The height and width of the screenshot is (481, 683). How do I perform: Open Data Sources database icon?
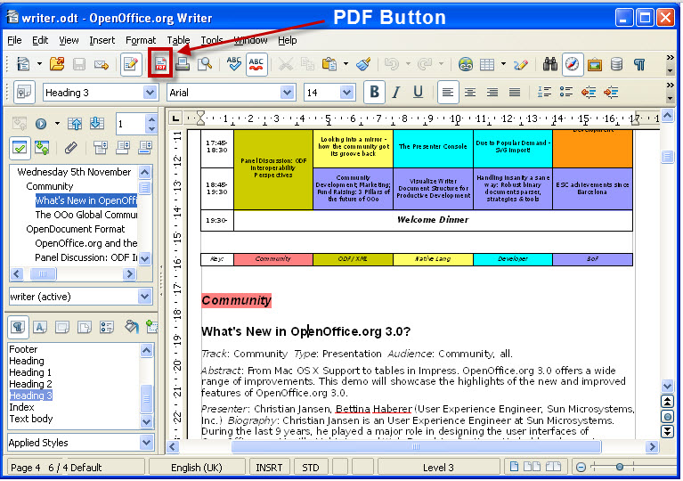(616, 64)
